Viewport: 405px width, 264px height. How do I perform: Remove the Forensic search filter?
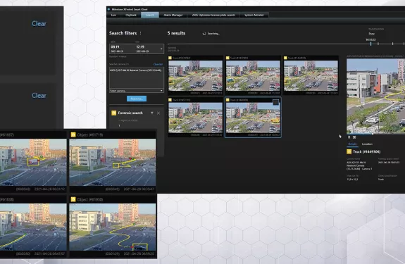pos(158,113)
